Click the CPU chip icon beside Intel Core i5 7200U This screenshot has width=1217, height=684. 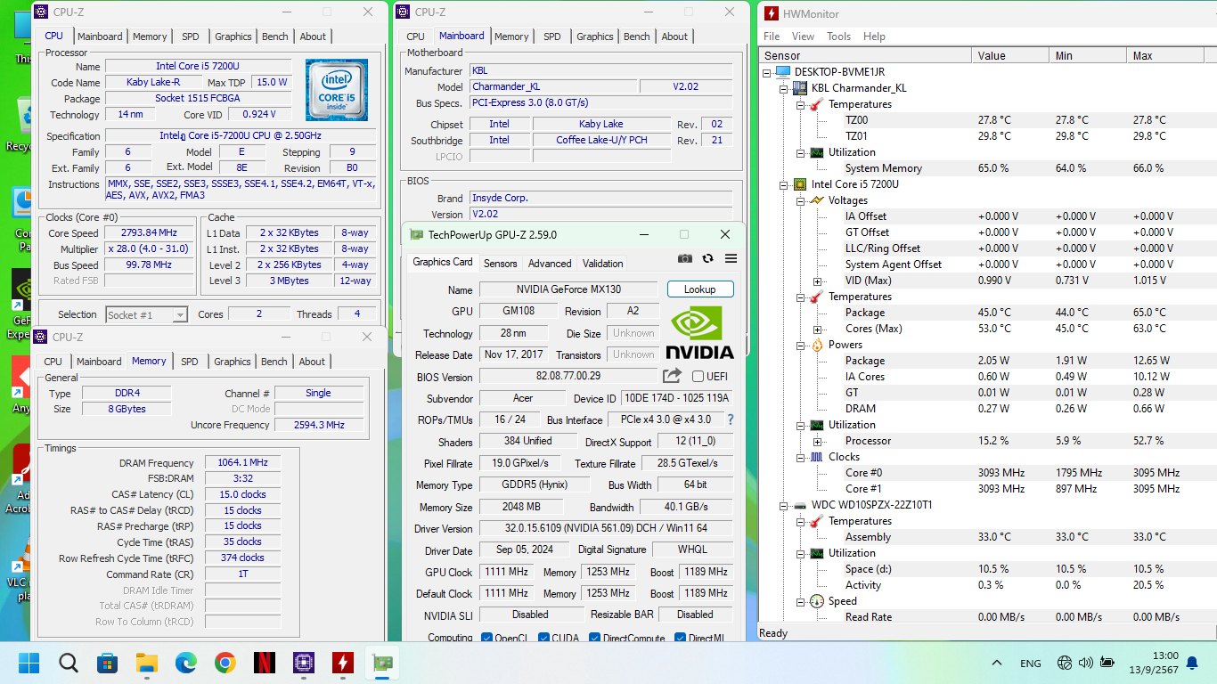pos(800,184)
